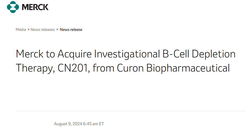Click the word Acquire in the headline

75,54
